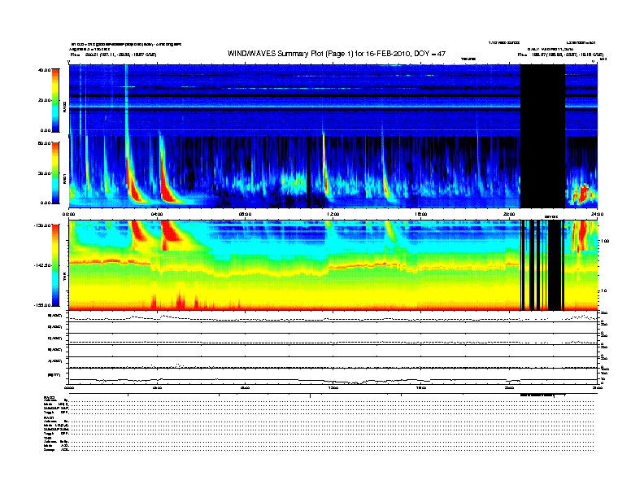The image size is (644, 498).
Task: Click the 00:00 tick label under RAD1 spectrogram
Action: [68, 214]
